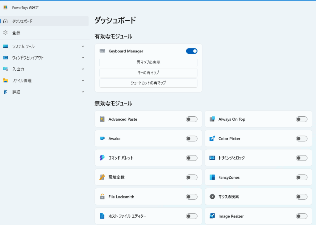Enable the トリミングとロック toggle
This screenshot has width=316, height=225.
click(x=302, y=158)
